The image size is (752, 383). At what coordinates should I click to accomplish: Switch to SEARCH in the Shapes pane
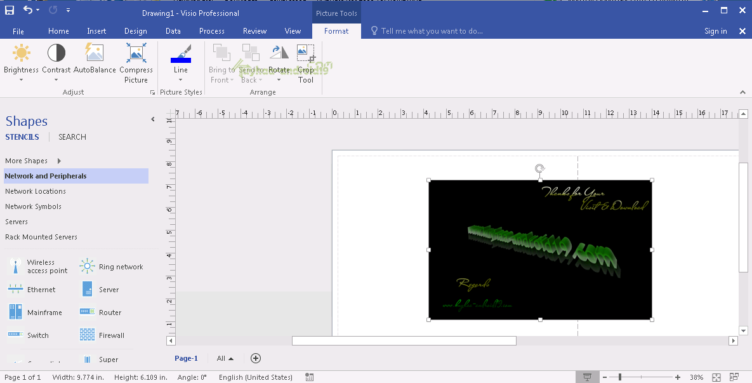point(72,137)
